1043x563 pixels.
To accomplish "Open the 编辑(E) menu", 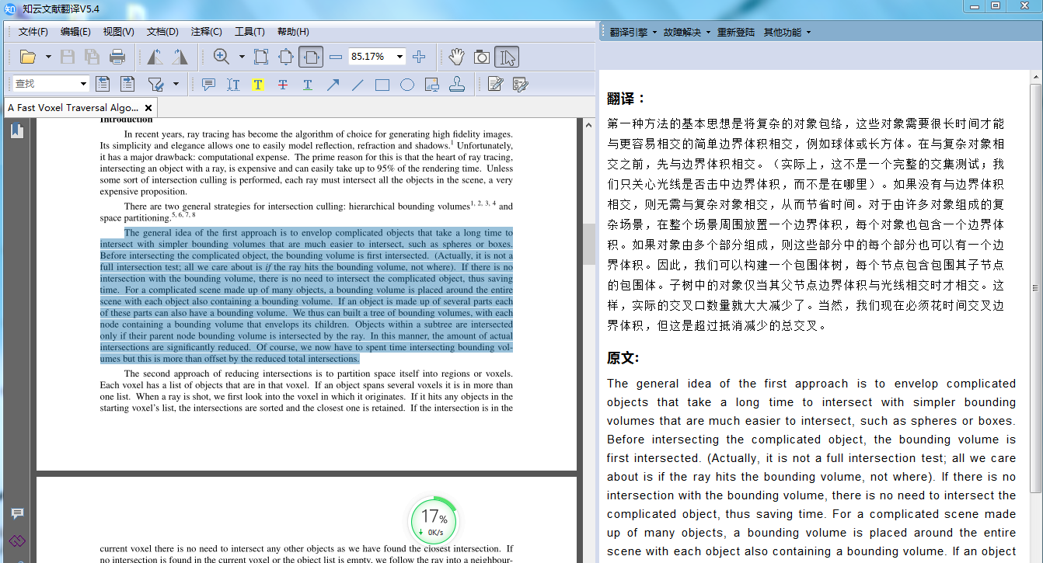I will point(75,32).
